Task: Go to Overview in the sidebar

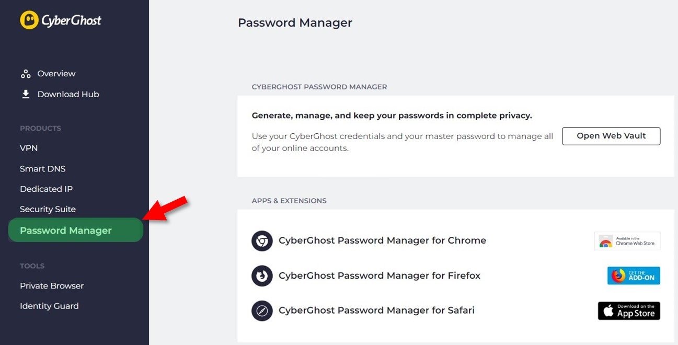Action: point(56,74)
